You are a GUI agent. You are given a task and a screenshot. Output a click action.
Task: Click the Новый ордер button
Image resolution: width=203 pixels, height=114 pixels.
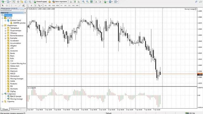[40, 2]
